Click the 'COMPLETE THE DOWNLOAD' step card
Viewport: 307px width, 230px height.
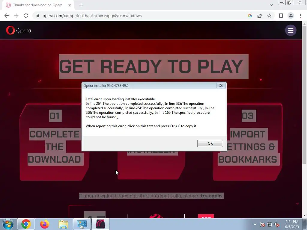(54, 142)
